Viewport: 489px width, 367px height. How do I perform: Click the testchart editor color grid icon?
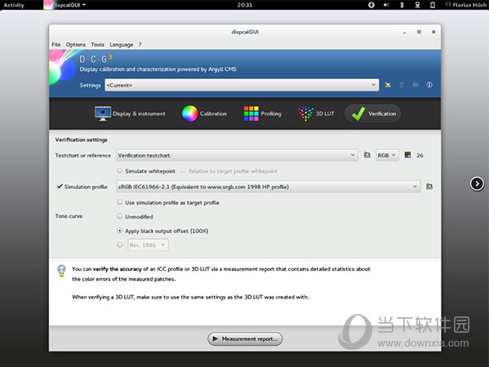(407, 155)
